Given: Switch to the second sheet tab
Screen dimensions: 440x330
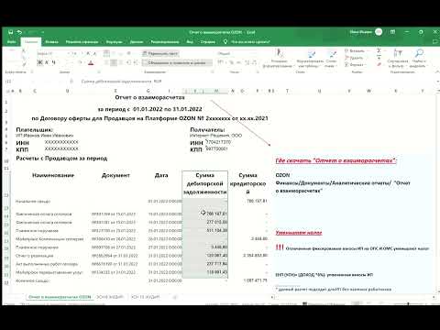Looking at the screenshot, I should (x=110, y=297).
